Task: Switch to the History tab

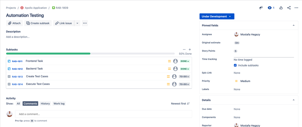Action: pyautogui.click(x=45, y=104)
